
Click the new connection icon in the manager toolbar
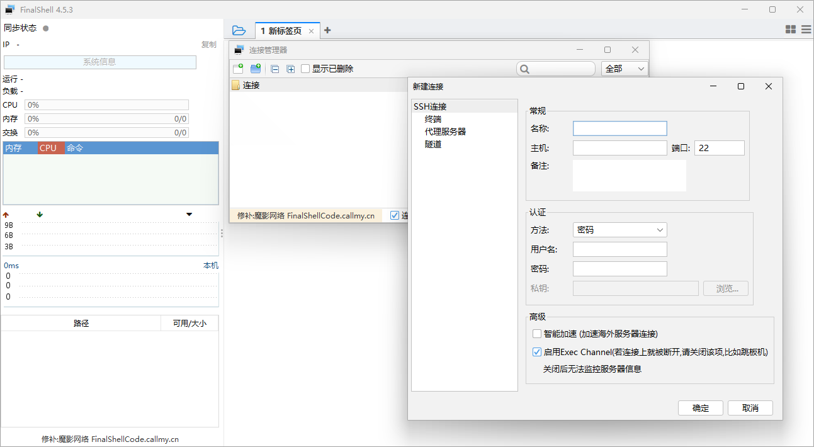point(238,69)
